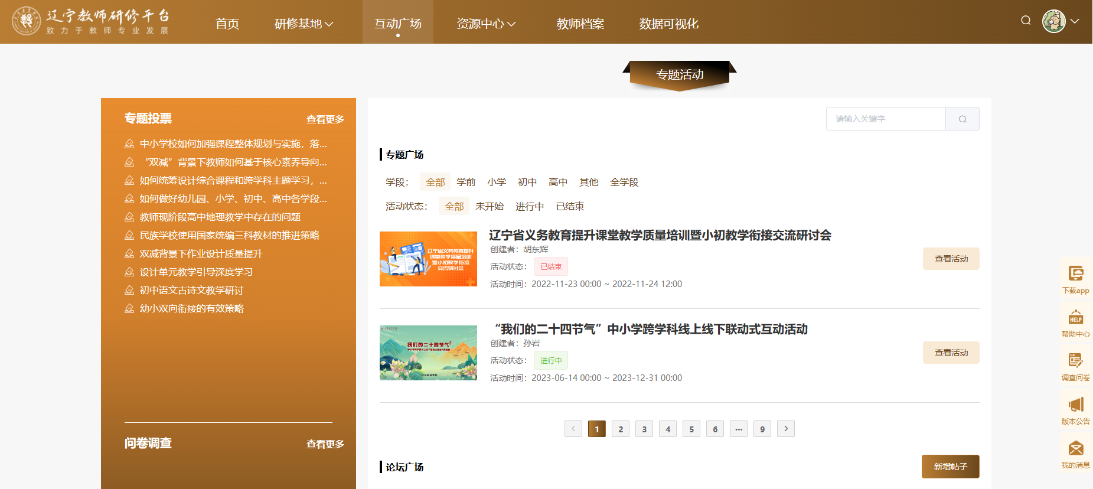
Task: Open 数据可视化 navigation item
Action: (x=668, y=24)
